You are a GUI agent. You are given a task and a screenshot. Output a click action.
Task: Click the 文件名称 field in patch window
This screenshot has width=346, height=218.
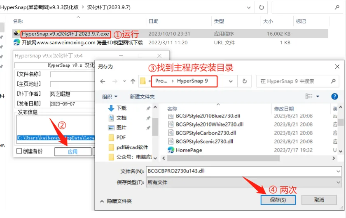coord(72,74)
